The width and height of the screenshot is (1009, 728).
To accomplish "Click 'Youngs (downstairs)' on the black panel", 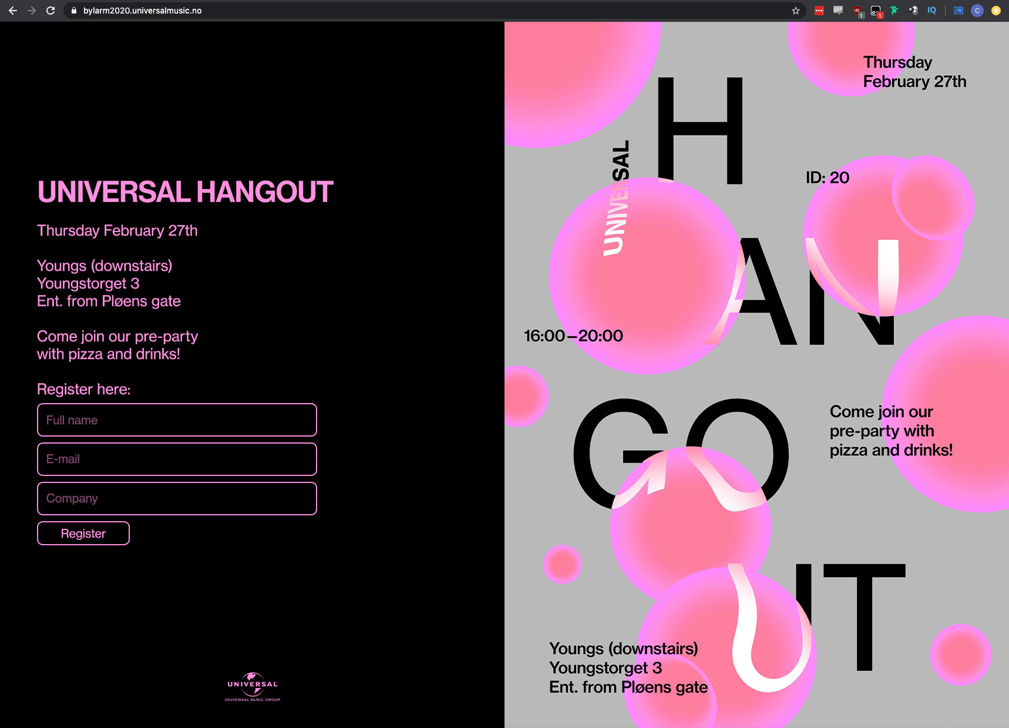I will [105, 266].
